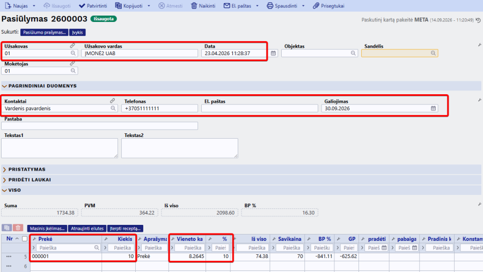Expand the Pridėti laukai section
483x272 pixels.
[x=4, y=180]
